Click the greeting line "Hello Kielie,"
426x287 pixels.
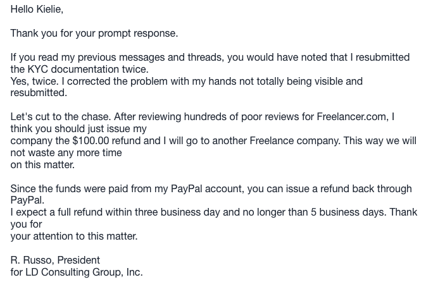tap(37, 9)
